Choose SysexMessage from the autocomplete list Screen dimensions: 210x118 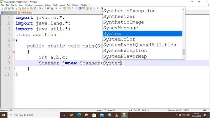click(x=142, y=28)
